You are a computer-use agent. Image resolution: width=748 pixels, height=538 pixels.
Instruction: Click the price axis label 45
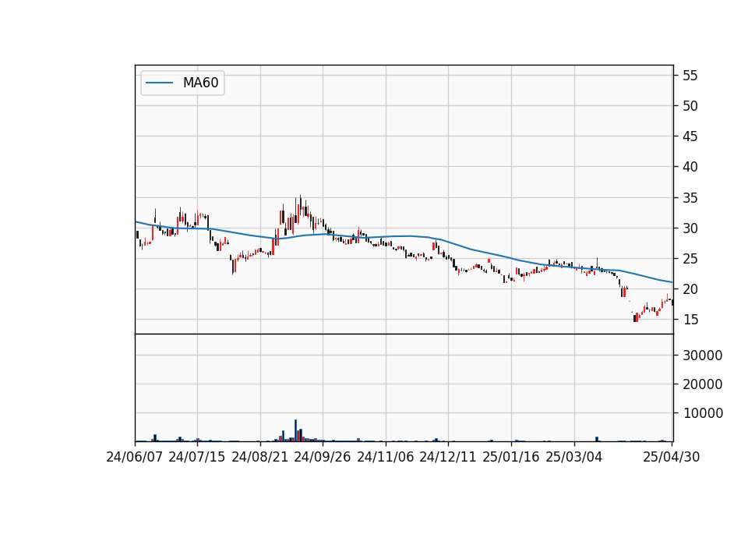[x=690, y=136]
